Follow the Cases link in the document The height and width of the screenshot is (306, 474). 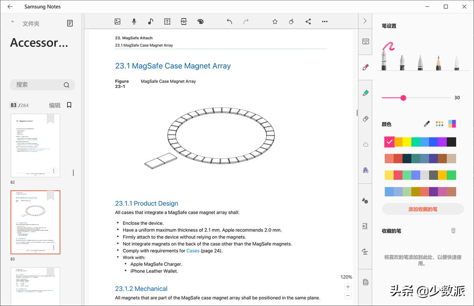193,251
